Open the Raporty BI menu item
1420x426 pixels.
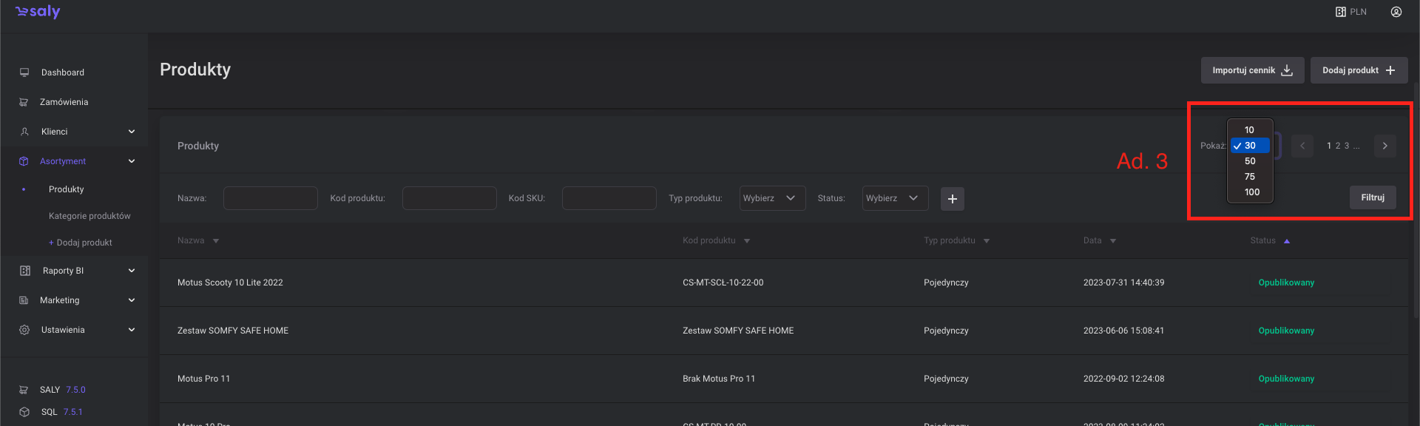(64, 271)
